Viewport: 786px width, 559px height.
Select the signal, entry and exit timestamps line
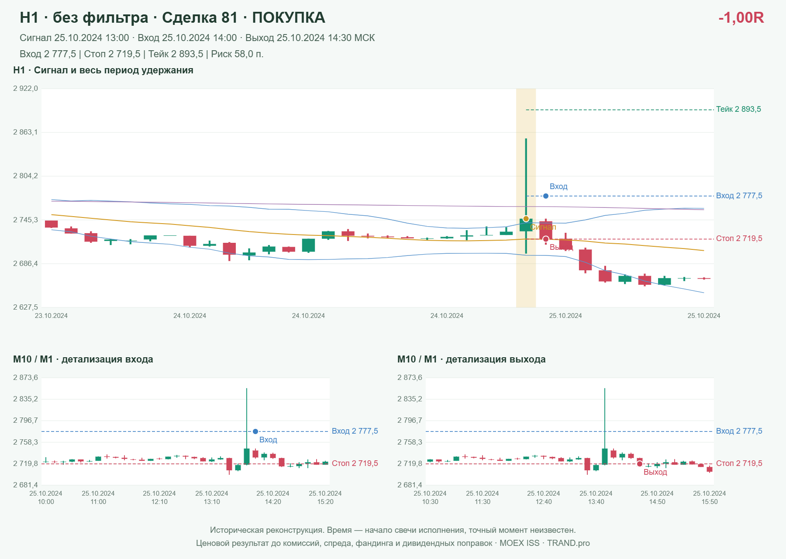point(197,38)
